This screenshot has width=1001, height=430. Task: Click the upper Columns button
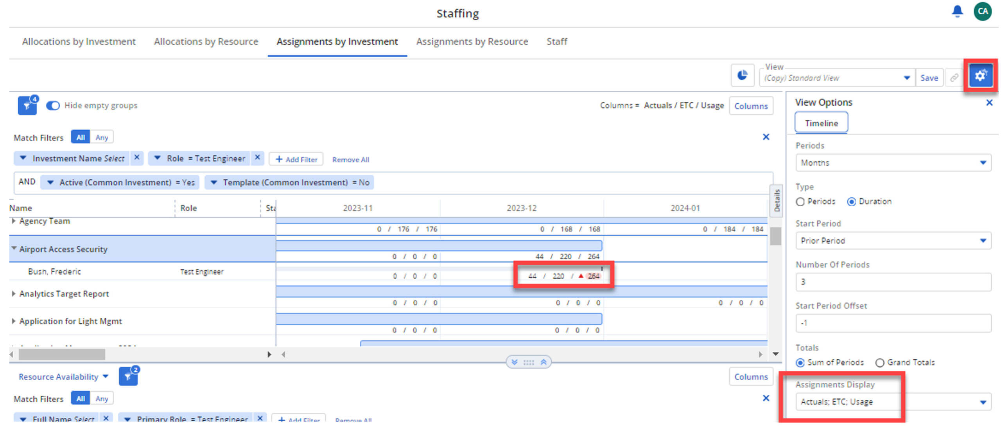pyautogui.click(x=751, y=106)
